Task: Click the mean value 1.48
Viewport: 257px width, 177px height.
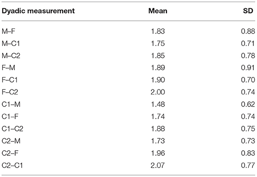Action: click(158, 104)
